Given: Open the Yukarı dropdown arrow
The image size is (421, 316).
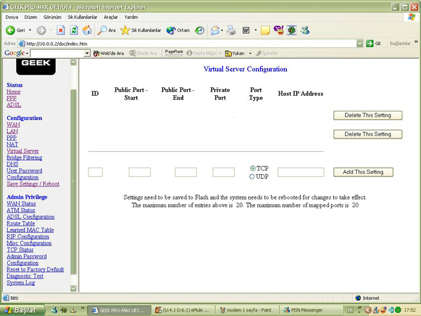Looking at the screenshot, I should click(x=250, y=53).
